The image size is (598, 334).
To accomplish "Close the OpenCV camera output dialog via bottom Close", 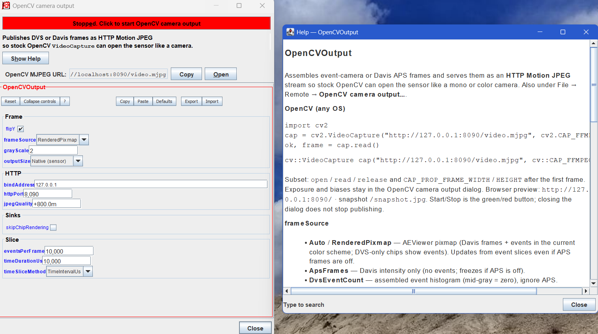I will click(x=255, y=328).
